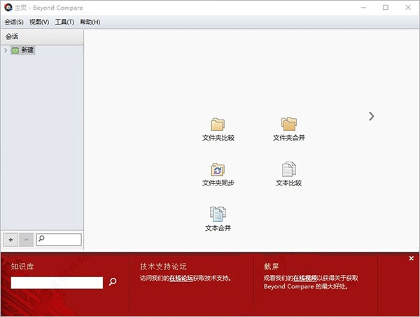Launch the 文件夹合并 folder merge session
This screenshot has width=420, height=317.
pos(288,129)
